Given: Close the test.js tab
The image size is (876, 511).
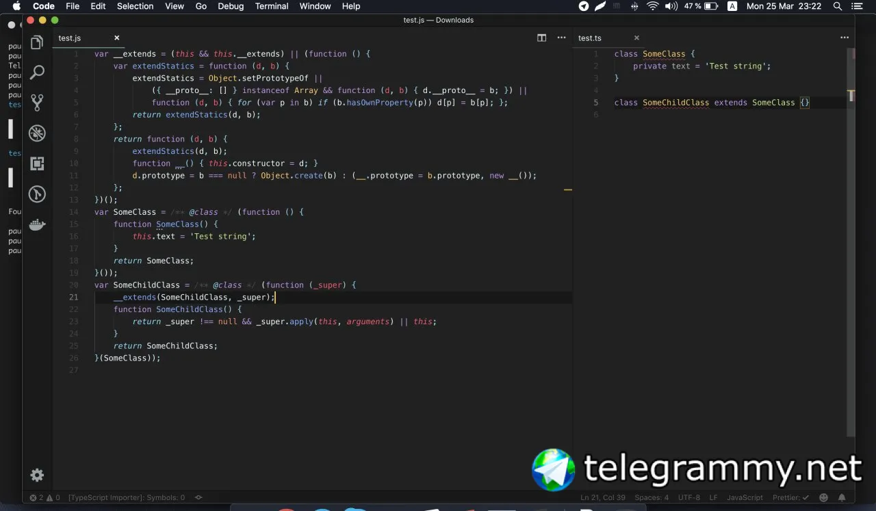Looking at the screenshot, I should tap(117, 38).
